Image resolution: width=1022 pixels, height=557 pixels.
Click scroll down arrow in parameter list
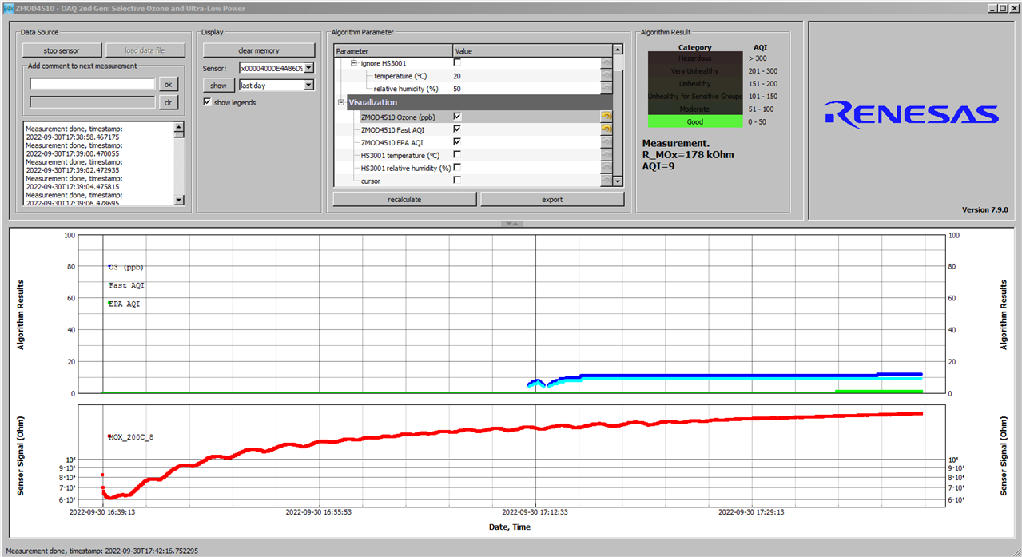(x=617, y=181)
